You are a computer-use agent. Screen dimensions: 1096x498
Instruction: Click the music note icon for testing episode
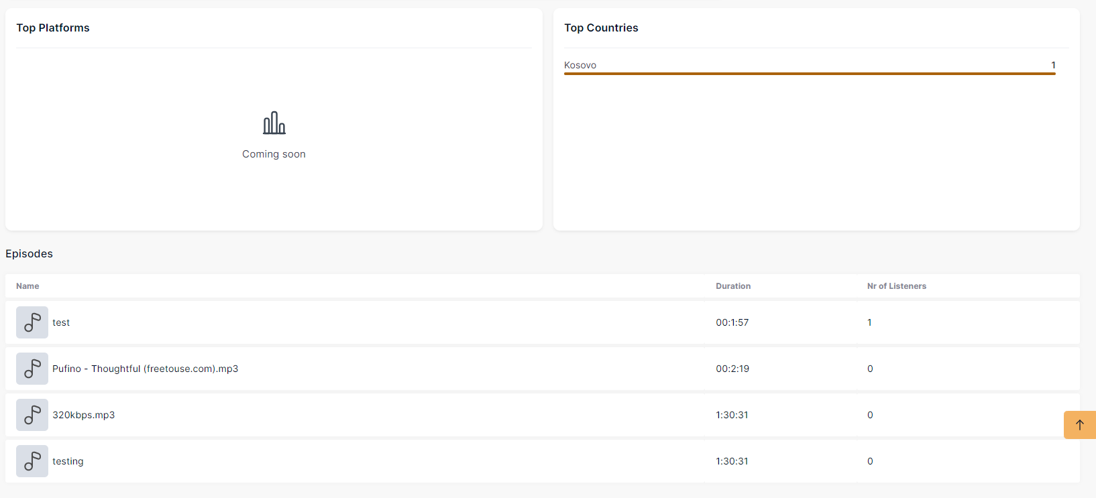(32, 461)
